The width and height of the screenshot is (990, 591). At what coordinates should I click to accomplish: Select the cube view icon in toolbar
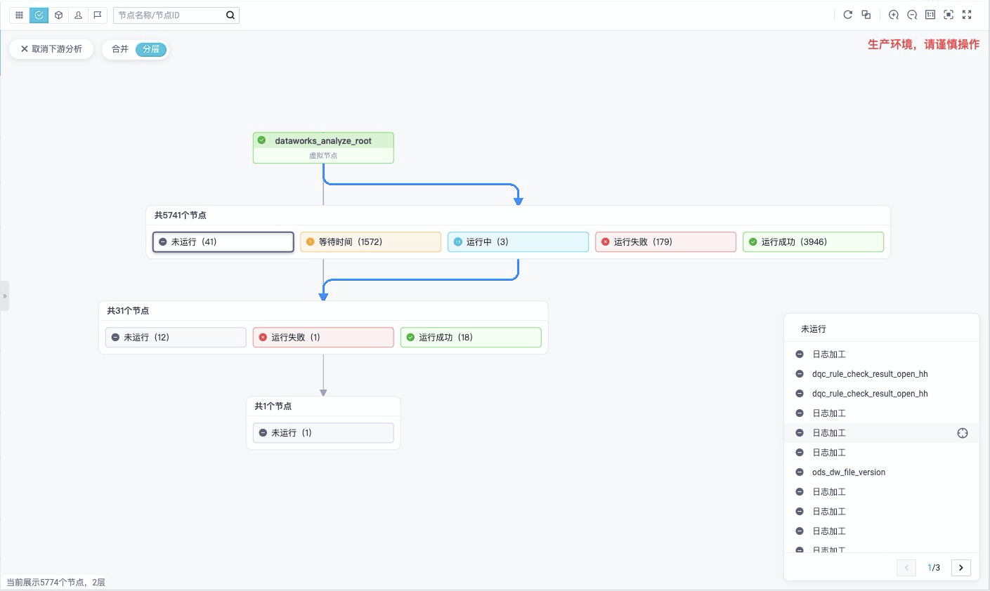(58, 15)
